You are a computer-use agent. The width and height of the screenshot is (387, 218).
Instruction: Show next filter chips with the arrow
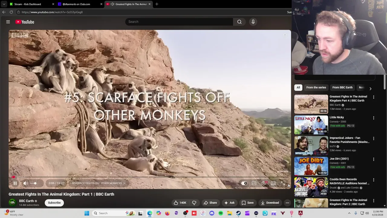point(370,89)
